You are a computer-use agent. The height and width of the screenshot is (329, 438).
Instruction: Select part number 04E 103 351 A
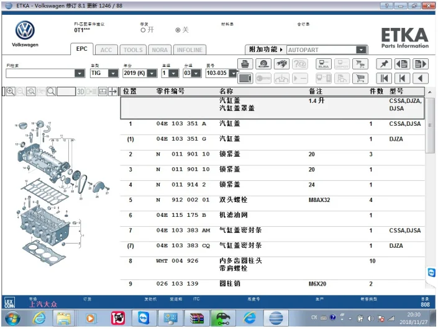[181, 124]
